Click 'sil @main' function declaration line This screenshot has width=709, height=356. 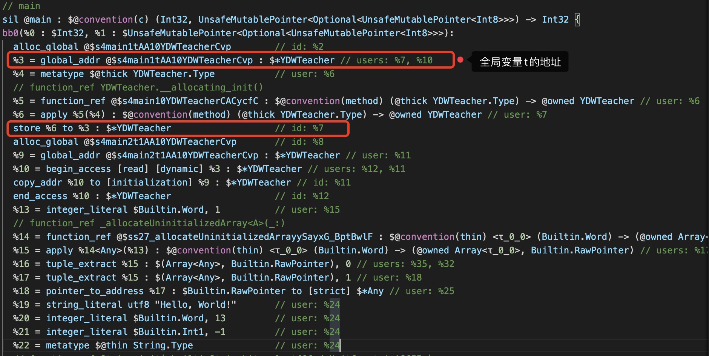291,20
